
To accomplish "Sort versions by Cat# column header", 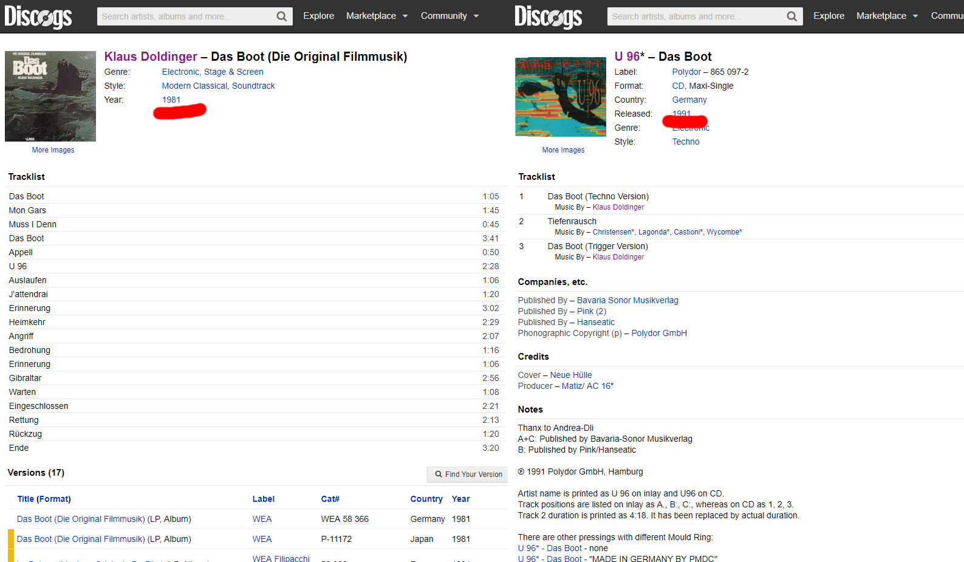I will (330, 499).
